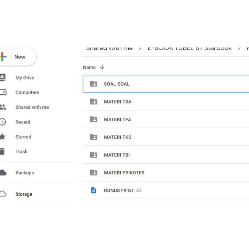The image size is (249, 249).
Task: Click the shared indicator icon next to BONUS file
Action: coord(139,191)
